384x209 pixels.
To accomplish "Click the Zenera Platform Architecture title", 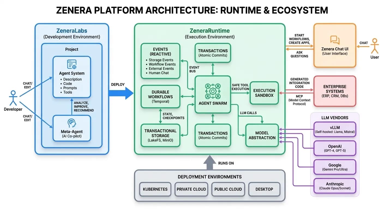I will pos(192,10).
